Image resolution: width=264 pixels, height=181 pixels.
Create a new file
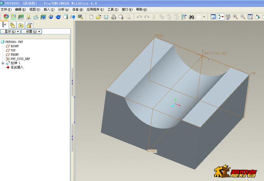coord(91,17)
